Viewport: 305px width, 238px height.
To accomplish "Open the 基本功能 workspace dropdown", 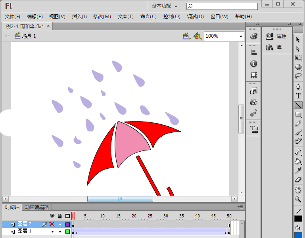I will [x=164, y=6].
